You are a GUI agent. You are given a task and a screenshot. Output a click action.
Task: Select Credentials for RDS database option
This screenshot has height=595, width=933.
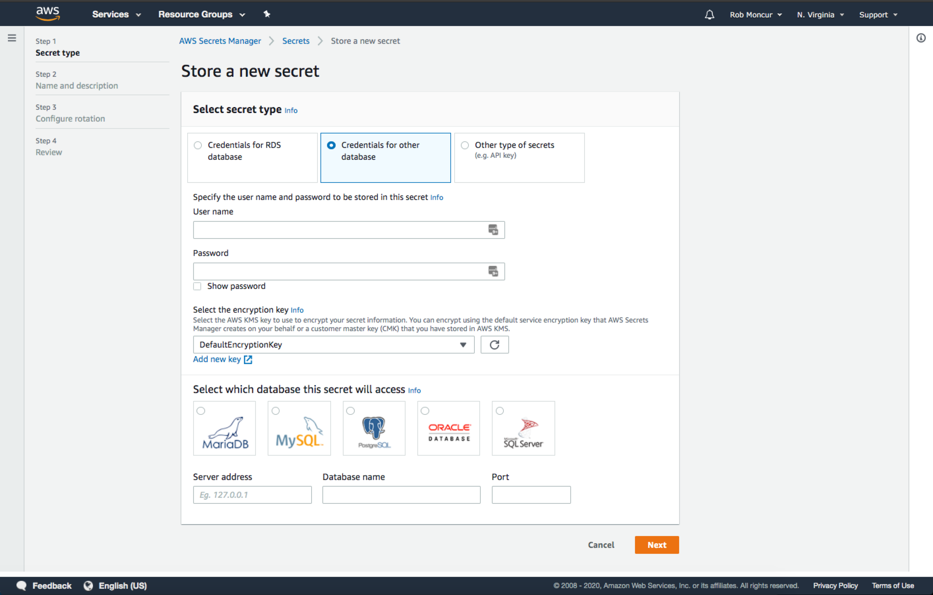coord(198,145)
